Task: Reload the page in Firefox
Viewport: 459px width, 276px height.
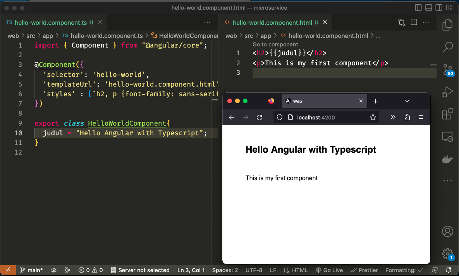Action: [x=260, y=118]
